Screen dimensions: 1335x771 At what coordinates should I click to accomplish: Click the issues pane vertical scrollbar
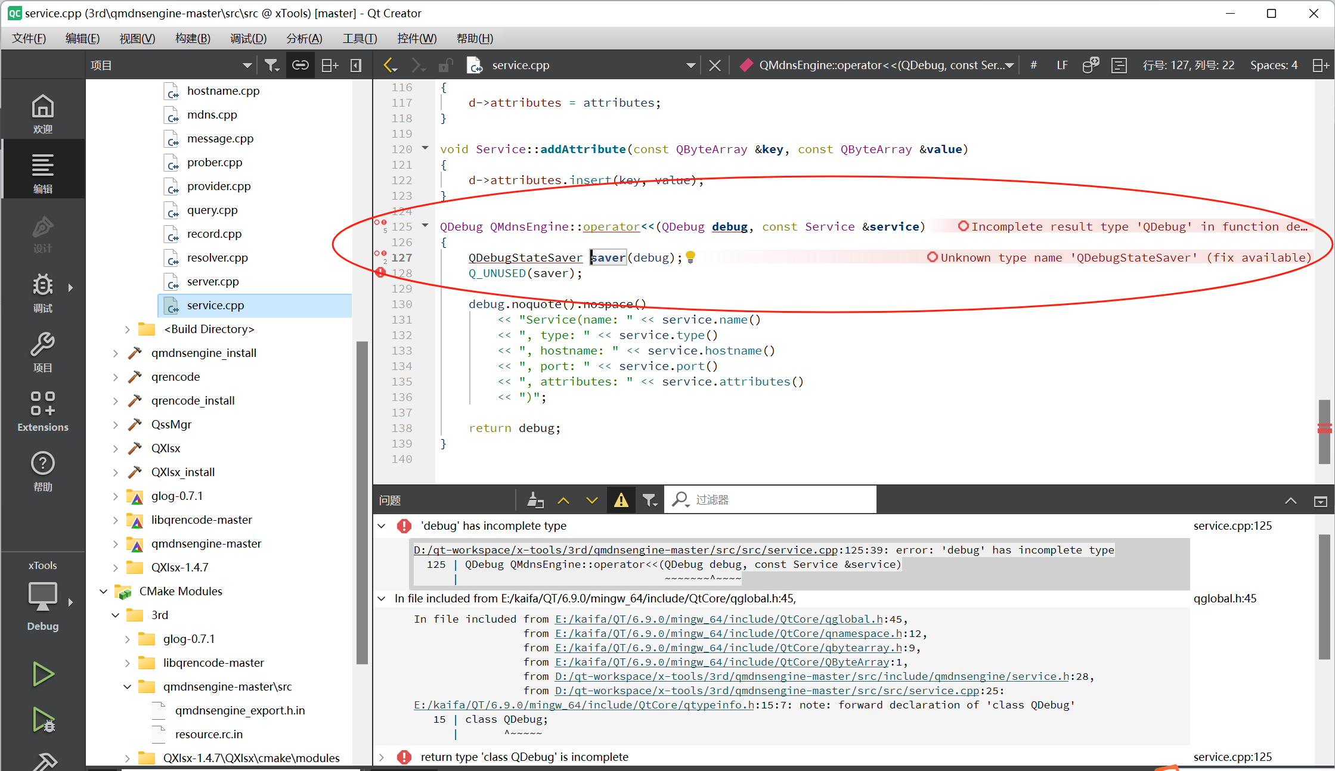pyautogui.click(x=1324, y=596)
